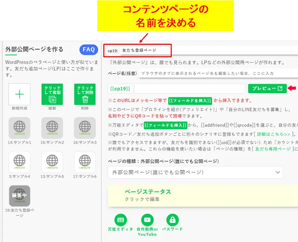Open the 万能エディタ book icon
Image resolution: width=298 pixels, height=242 pixels.
(x=121, y=220)
